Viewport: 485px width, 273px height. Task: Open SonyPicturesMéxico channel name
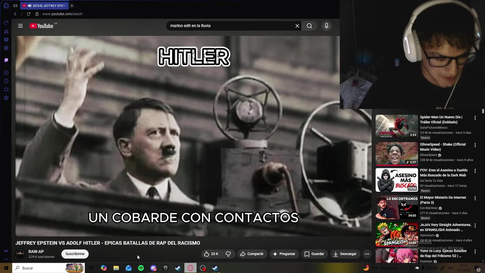click(433, 128)
